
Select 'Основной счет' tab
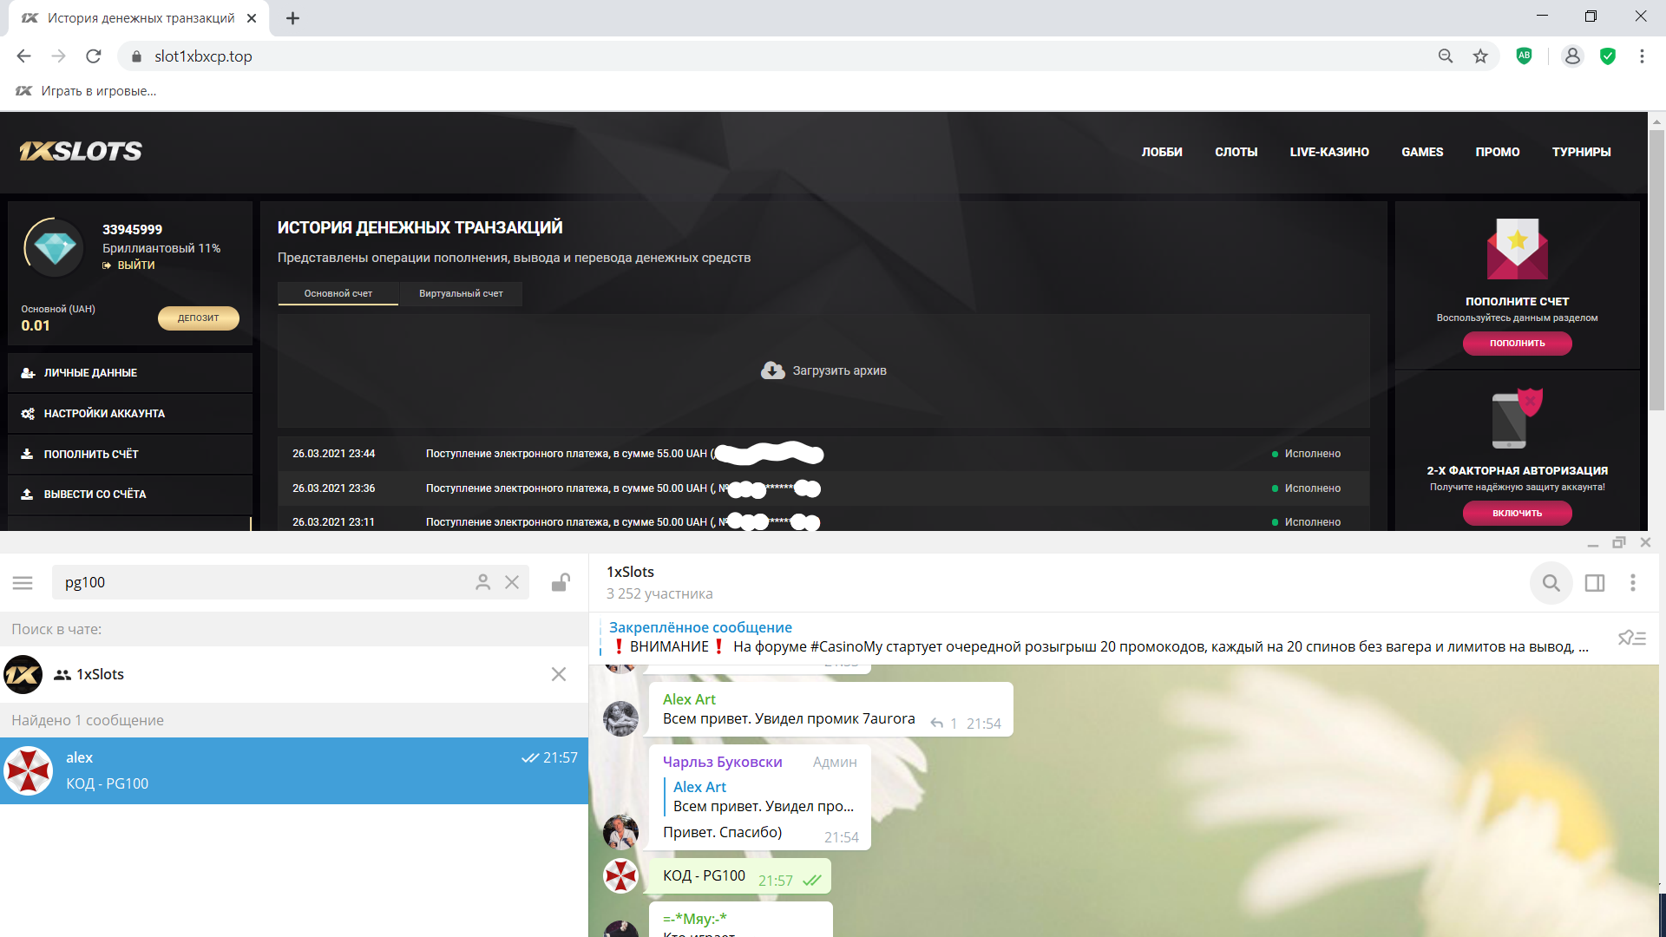point(338,294)
